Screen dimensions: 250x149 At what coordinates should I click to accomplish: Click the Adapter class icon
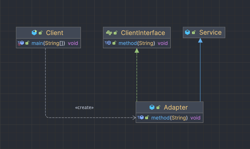tap(152, 107)
